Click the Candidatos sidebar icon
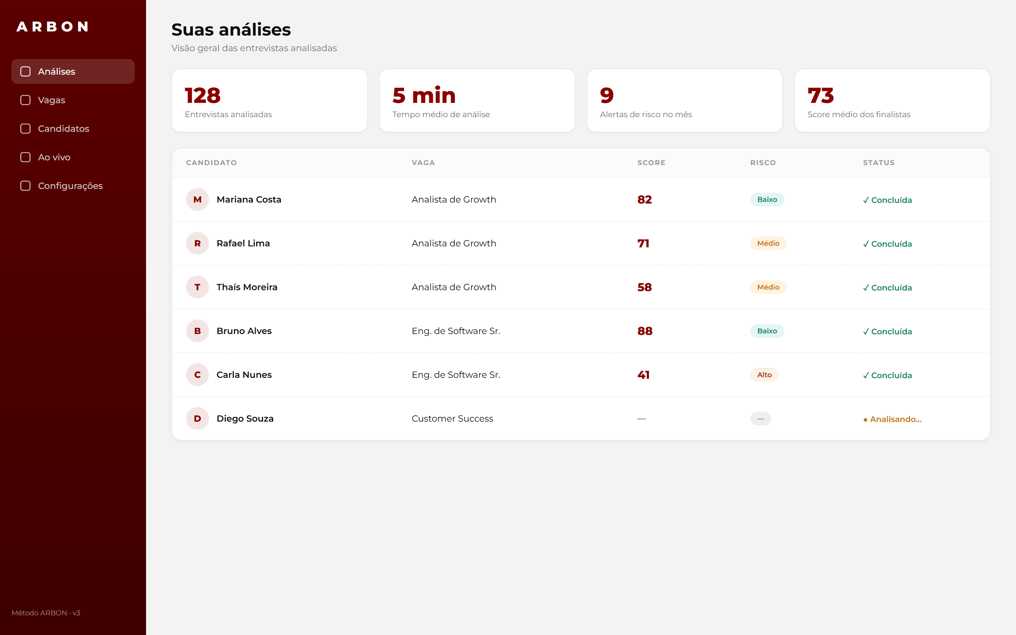This screenshot has width=1016, height=635. pyautogui.click(x=26, y=129)
